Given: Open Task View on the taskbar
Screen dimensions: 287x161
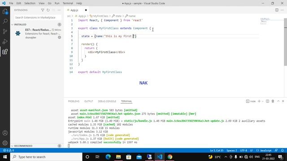Looking at the screenshot, I should click(x=97, y=157).
